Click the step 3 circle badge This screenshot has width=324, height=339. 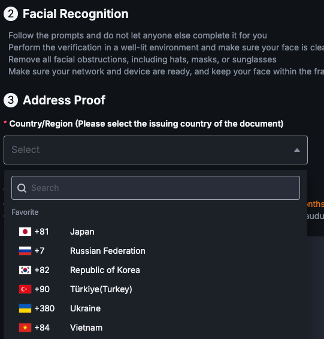click(x=11, y=100)
